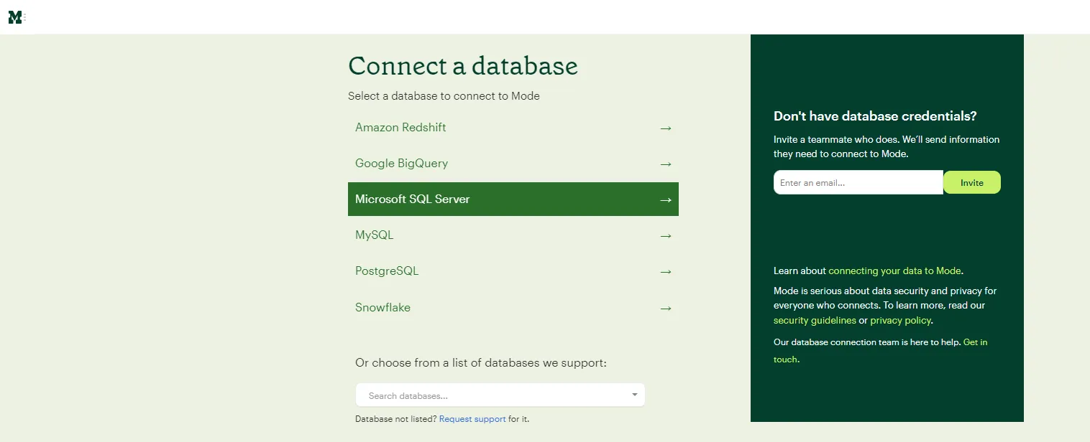This screenshot has height=442, width=1090.
Task: Open the security guidelines link
Action: [x=815, y=321]
